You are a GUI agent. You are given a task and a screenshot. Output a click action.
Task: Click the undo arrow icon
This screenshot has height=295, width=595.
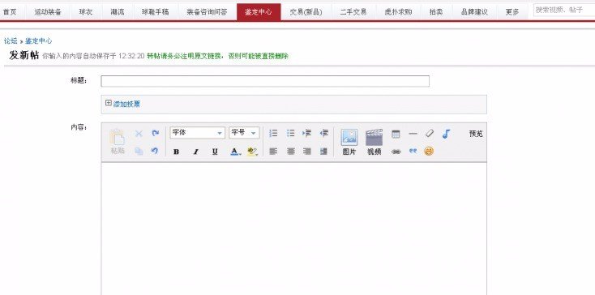point(155,151)
